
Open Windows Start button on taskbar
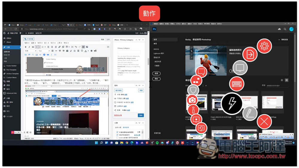tap(96, 143)
